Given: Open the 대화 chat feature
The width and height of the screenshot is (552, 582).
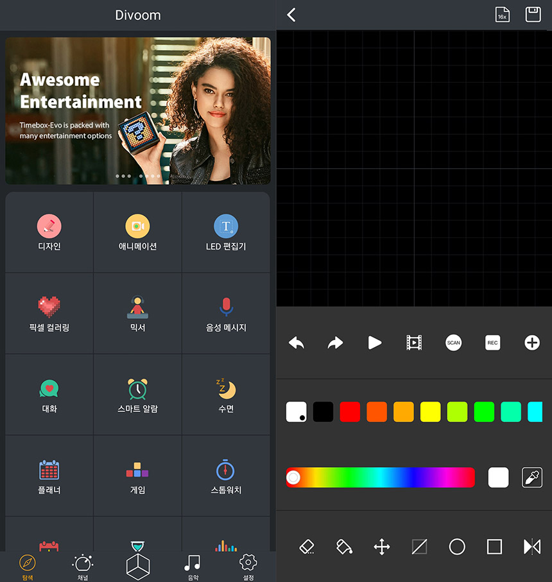Looking at the screenshot, I should 49,395.
